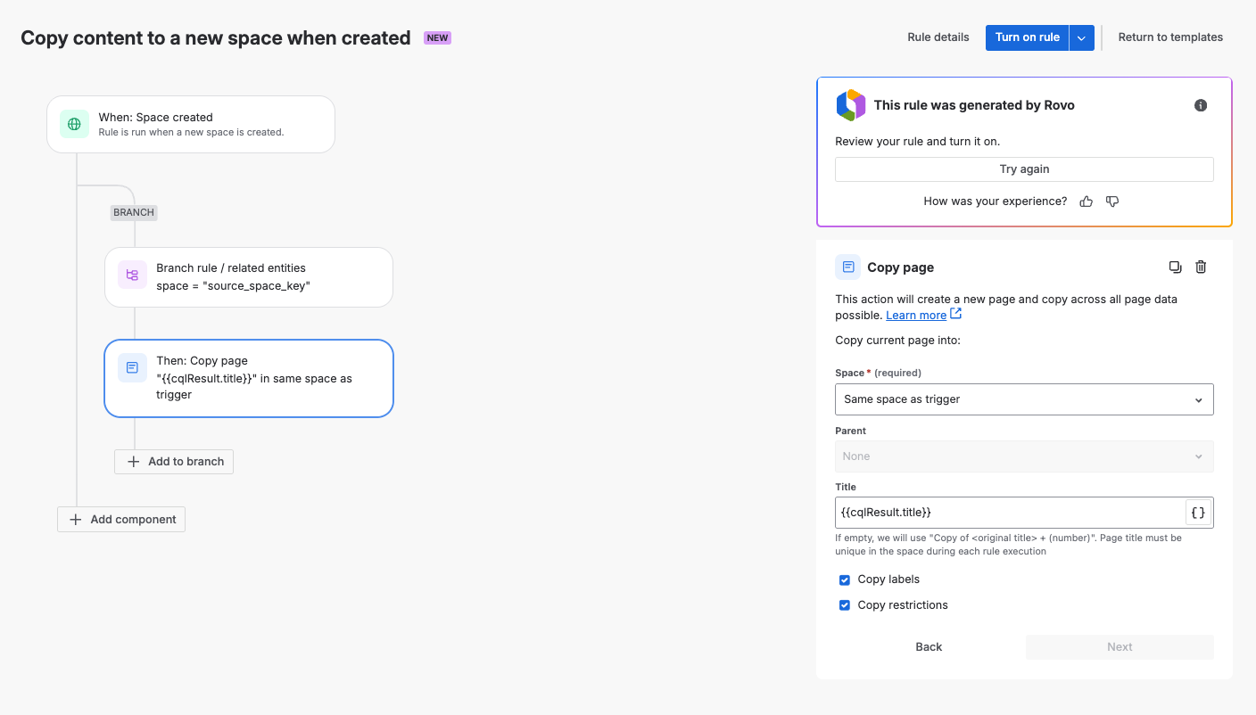Image resolution: width=1256 pixels, height=715 pixels.
Task: Open the Space dropdown set to Same space as trigger
Action: [1024, 399]
